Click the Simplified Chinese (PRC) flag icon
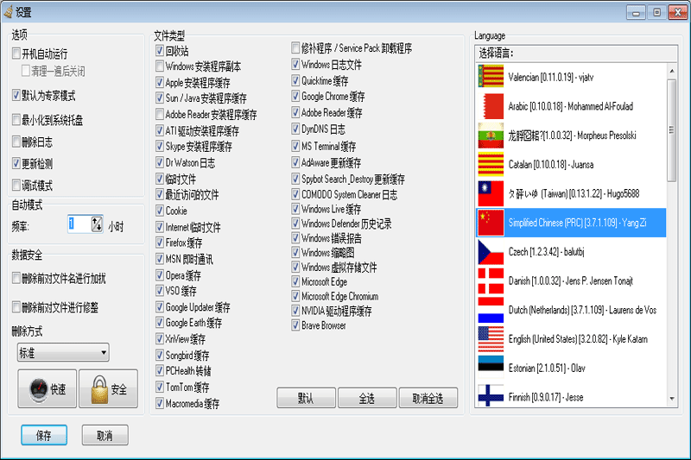Image resolution: width=691 pixels, height=460 pixels. (x=491, y=223)
